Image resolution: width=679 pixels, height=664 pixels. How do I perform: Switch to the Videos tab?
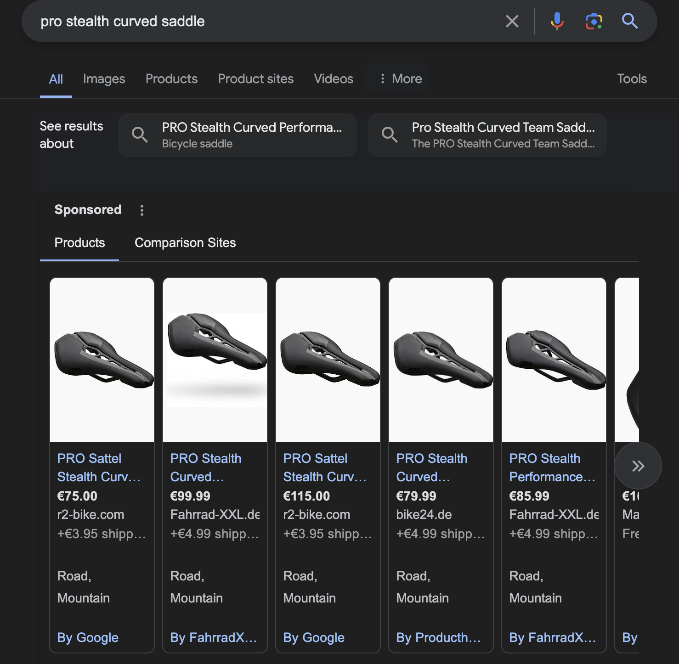tap(334, 79)
